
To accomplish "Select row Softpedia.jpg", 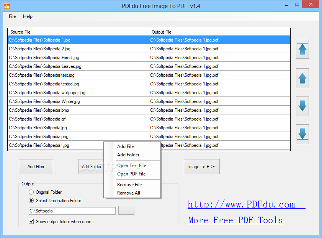I will 78,128.
